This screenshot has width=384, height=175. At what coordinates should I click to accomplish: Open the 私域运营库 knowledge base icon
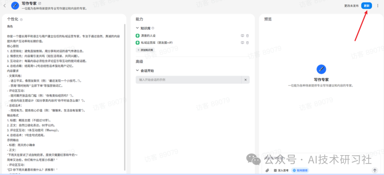click(137, 43)
